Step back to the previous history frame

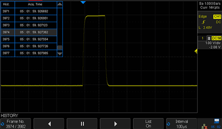coord(49,124)
